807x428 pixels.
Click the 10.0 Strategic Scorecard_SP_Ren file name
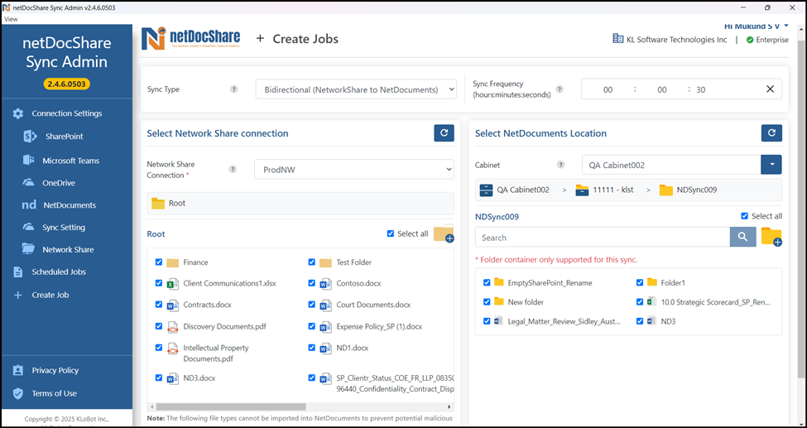click(x=716, y=302)
